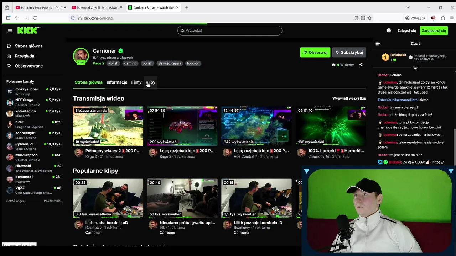Click NEEXcsgo channel avatar
The image size is (456, 256).
point(10,102)
